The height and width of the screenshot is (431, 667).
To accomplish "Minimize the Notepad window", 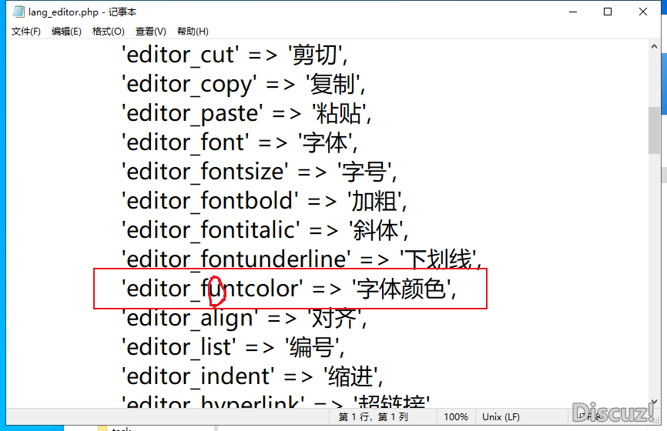I will click(573, 12).
